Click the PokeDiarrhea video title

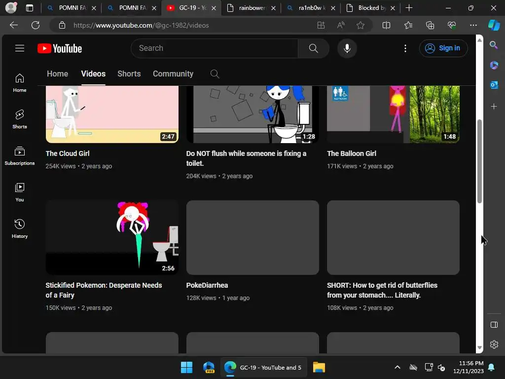207,285
